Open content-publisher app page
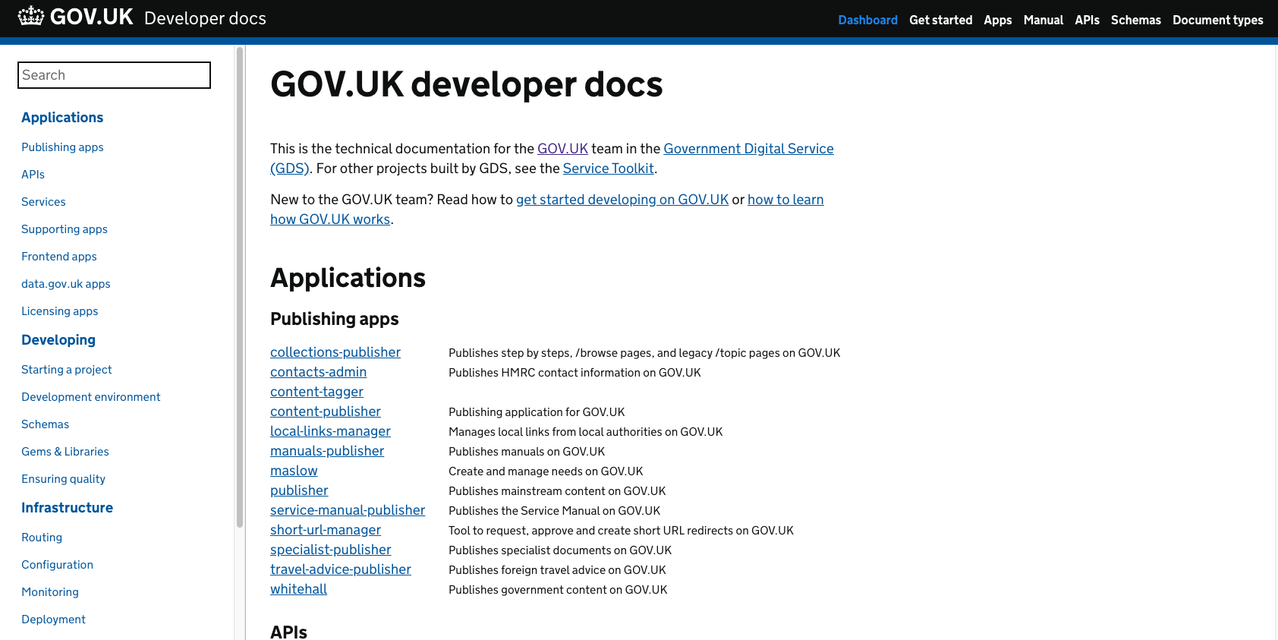Screen dimensions: 1278x640 click(x=326, y=411)
